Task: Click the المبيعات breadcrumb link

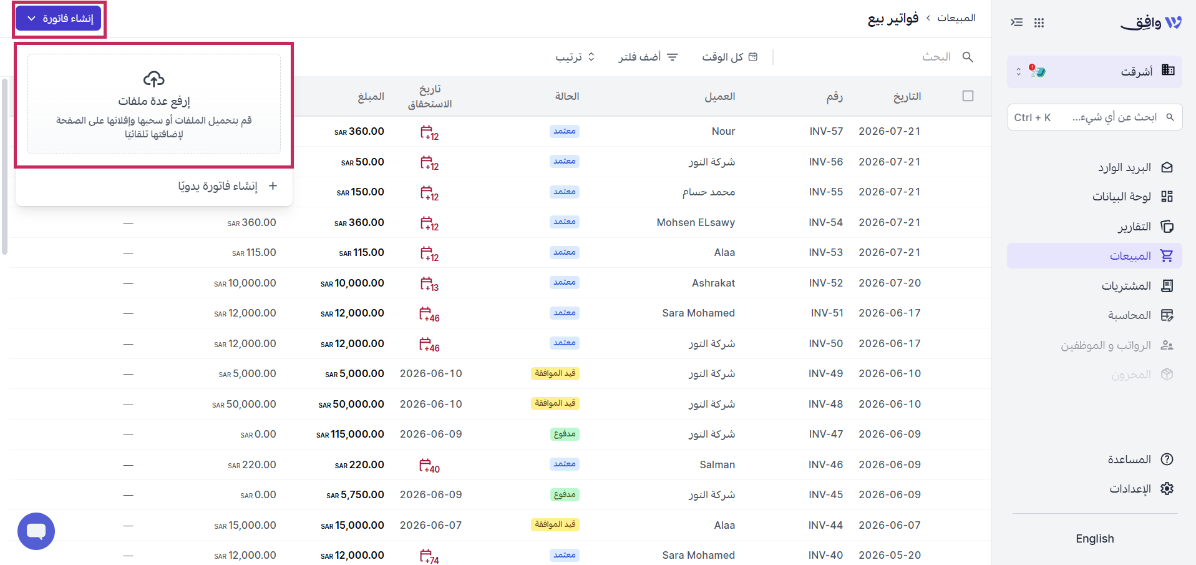Action: tap(956, 18)
